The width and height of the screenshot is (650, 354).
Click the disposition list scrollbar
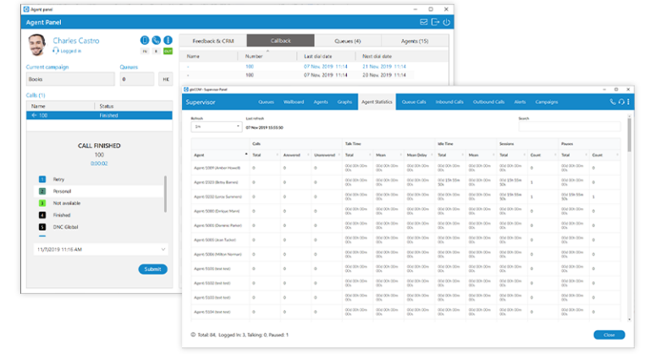coord(165,193)
